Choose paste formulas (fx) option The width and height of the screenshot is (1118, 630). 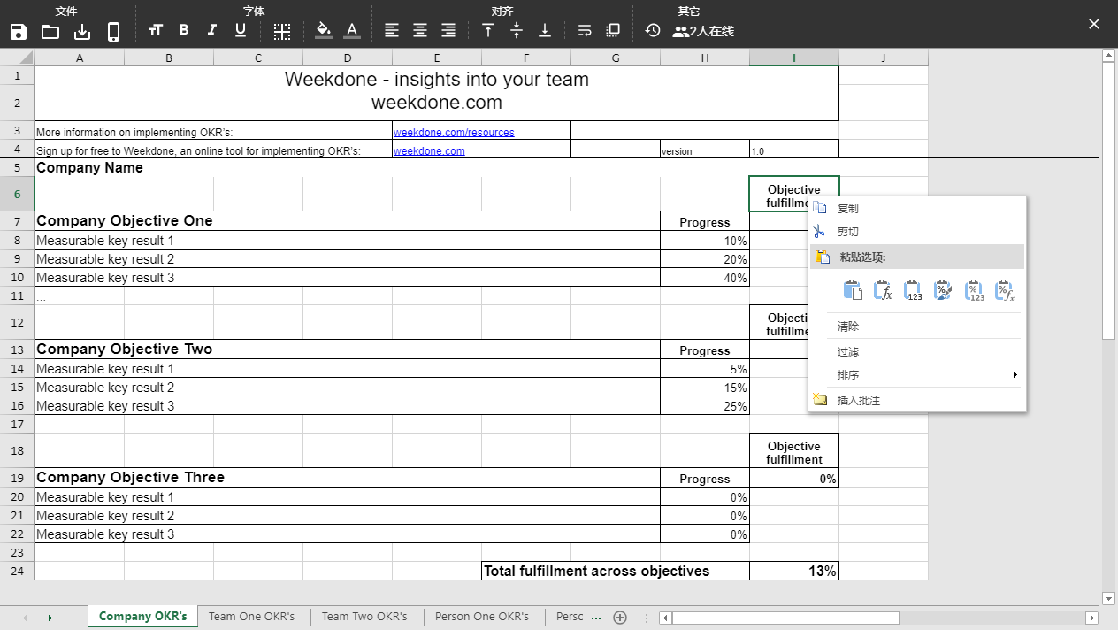(x=883, y=290)
